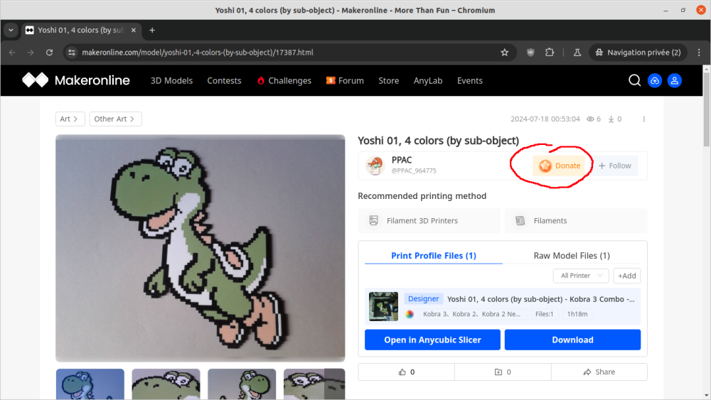Like the model with thumbs-up icon
The width and height of the screenshot is (711, 400).
coord(402,372)
